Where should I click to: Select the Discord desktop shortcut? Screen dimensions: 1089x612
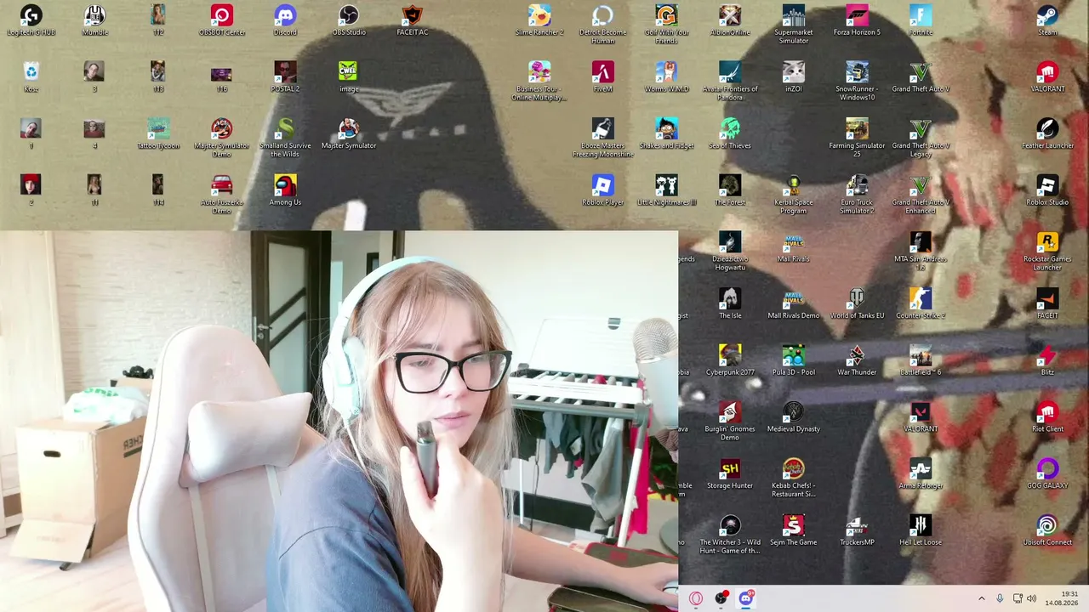point(285,20)
